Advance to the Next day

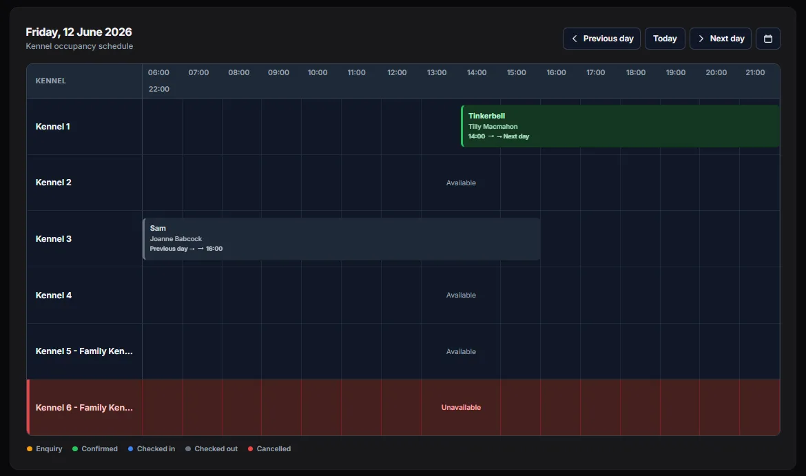[x=720, y=39]
